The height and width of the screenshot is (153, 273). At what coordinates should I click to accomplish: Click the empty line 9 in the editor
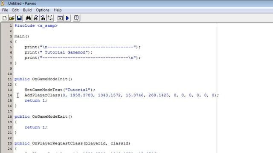pos(115,68)
